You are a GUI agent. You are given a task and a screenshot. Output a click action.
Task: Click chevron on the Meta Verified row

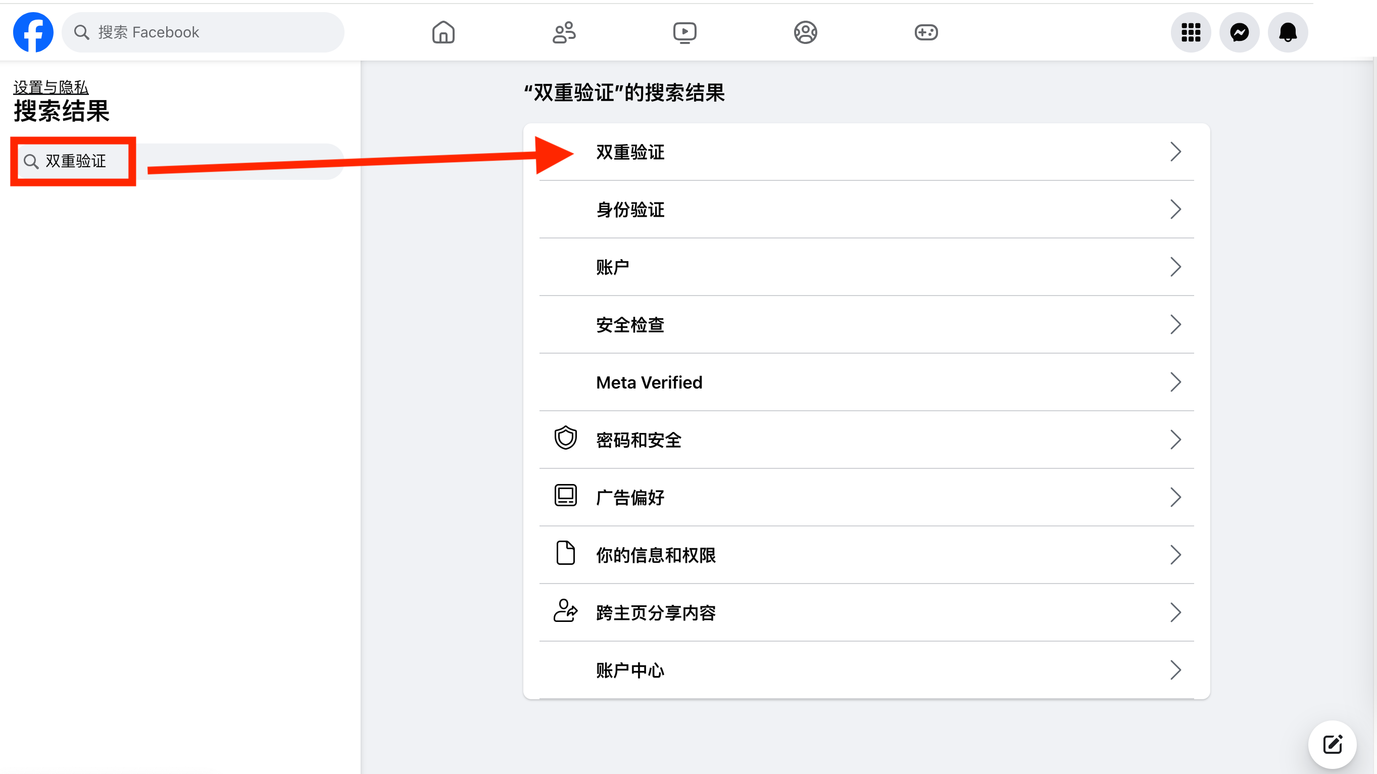[1175, 382]
